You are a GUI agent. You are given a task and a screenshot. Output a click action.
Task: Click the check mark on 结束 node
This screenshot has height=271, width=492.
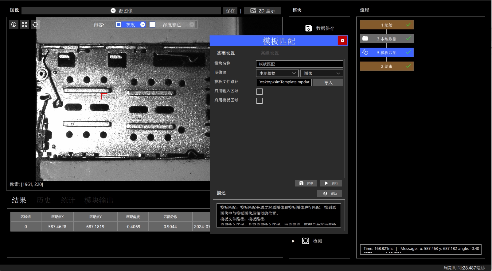408,66
